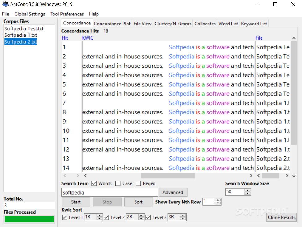Increase Level 1 sort position

[x=99, y=216]
